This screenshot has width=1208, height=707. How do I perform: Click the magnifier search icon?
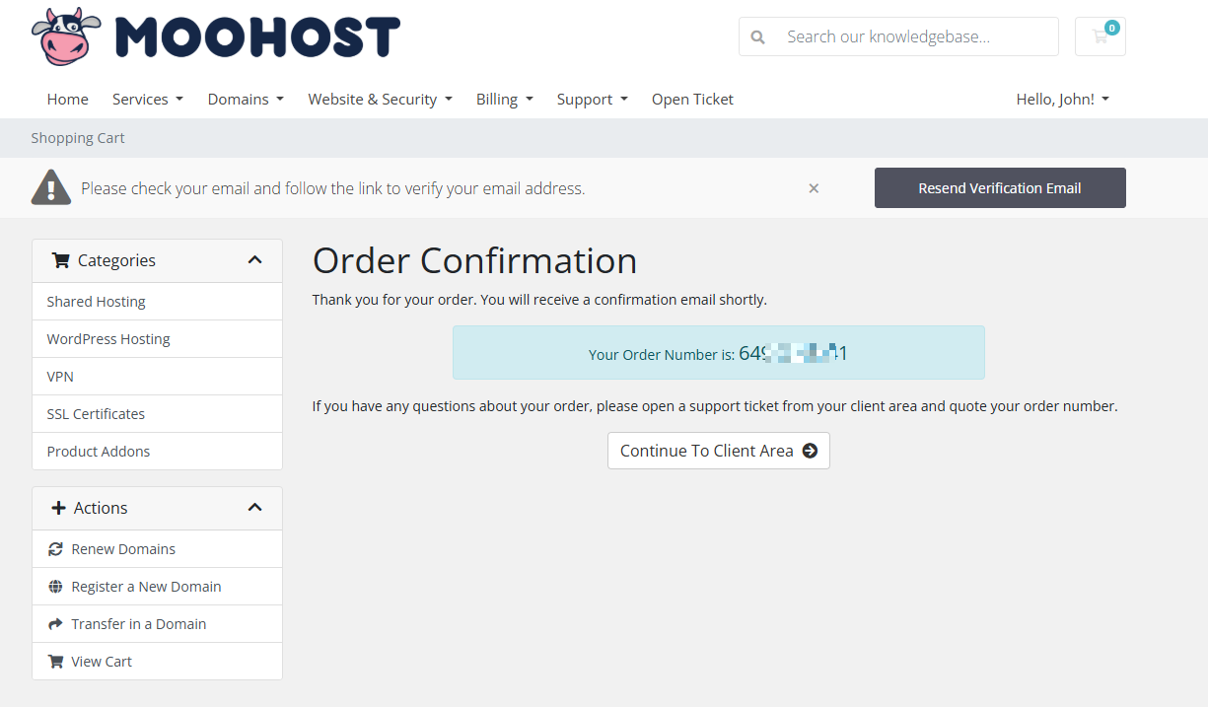point(757,36)
